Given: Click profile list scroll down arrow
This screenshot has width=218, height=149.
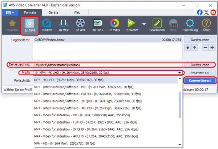Looking at the screenshot, I should click(180, 145).
